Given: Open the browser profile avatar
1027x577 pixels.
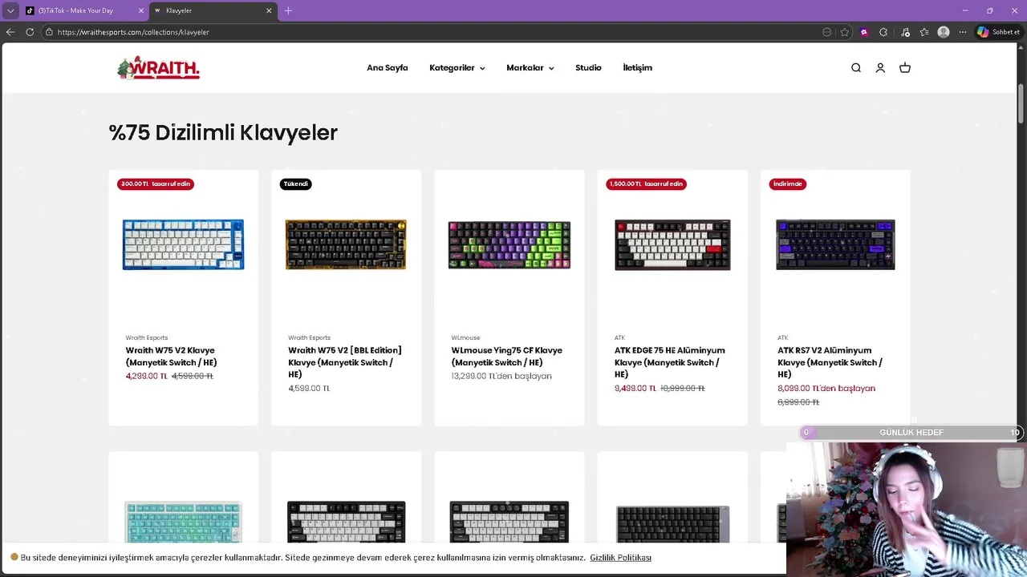Looking at the screenshot, I should click(x=944, y=32).
